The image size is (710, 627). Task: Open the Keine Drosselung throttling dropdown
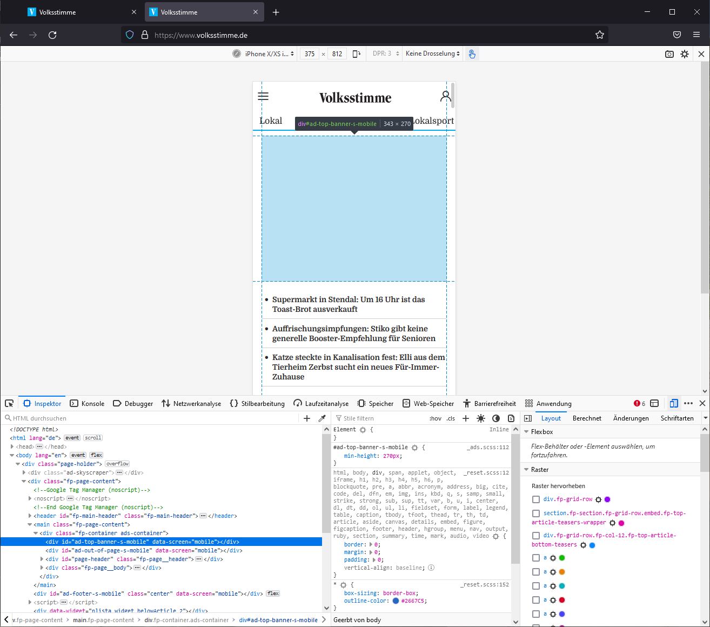coord(432,54)
